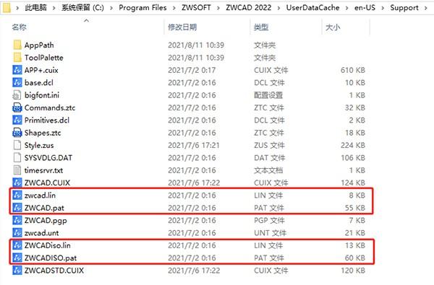Image resolution: width=434 pixels, height=285 pixels.
Task: Click the 224 KB size of Style.zus
Action: (353, 145)
